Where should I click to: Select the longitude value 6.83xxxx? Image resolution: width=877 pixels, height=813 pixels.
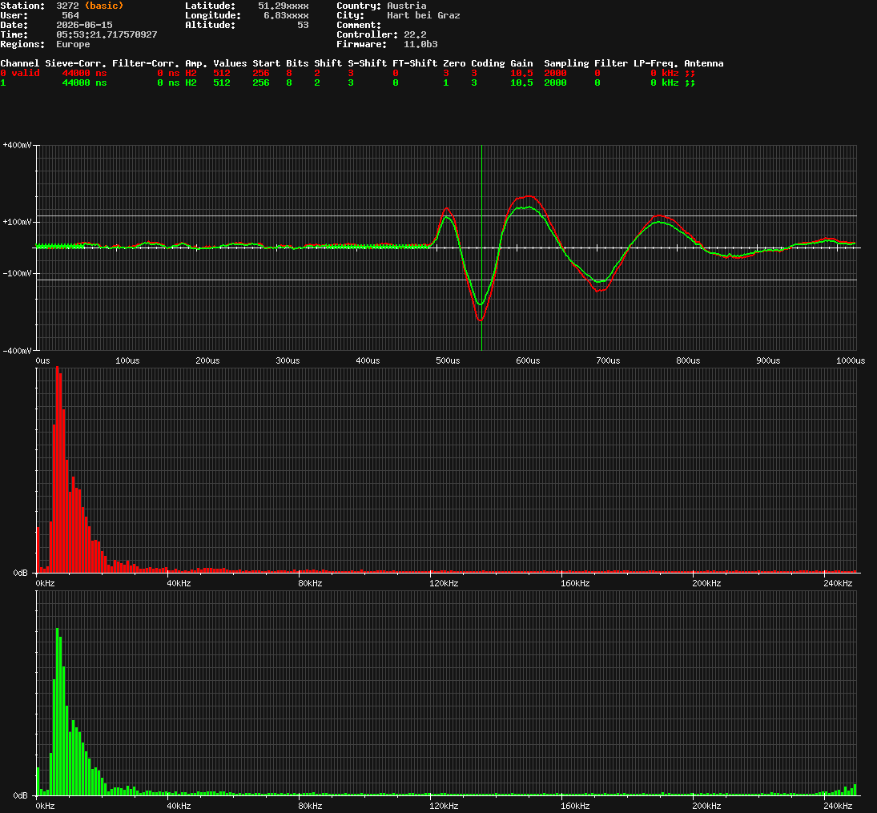pos(286,15)
